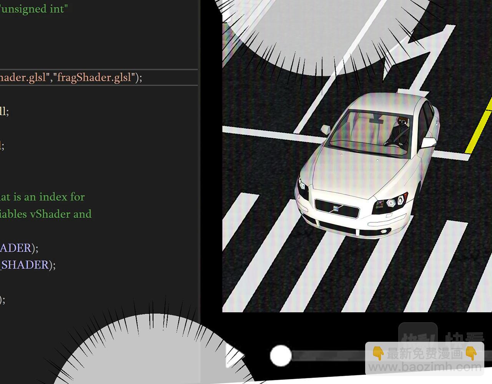
Task: Click the white playback slider knob
Action: pos(281,356)
